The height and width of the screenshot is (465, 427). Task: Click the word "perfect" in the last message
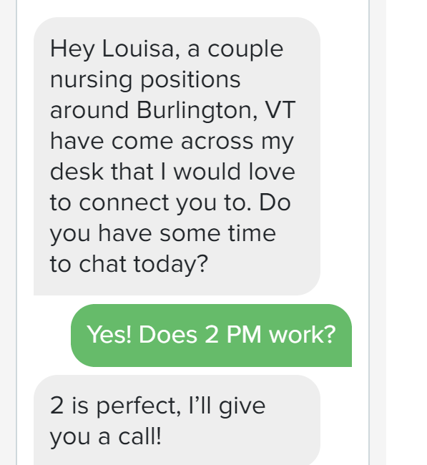(x=138, y=406)
